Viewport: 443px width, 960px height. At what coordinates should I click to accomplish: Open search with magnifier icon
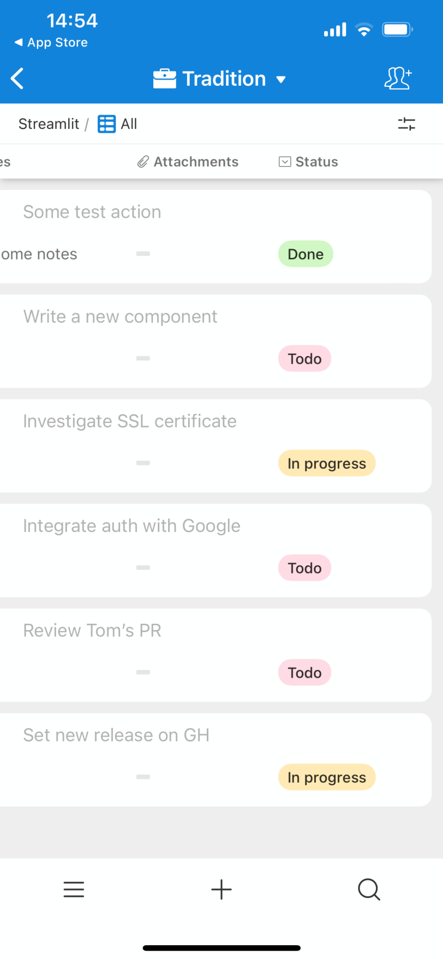[369, 890]
